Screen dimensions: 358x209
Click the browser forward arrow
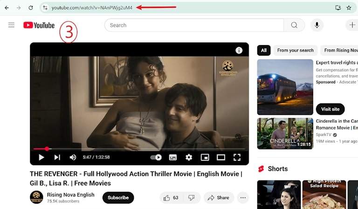[x=19, y=8]
